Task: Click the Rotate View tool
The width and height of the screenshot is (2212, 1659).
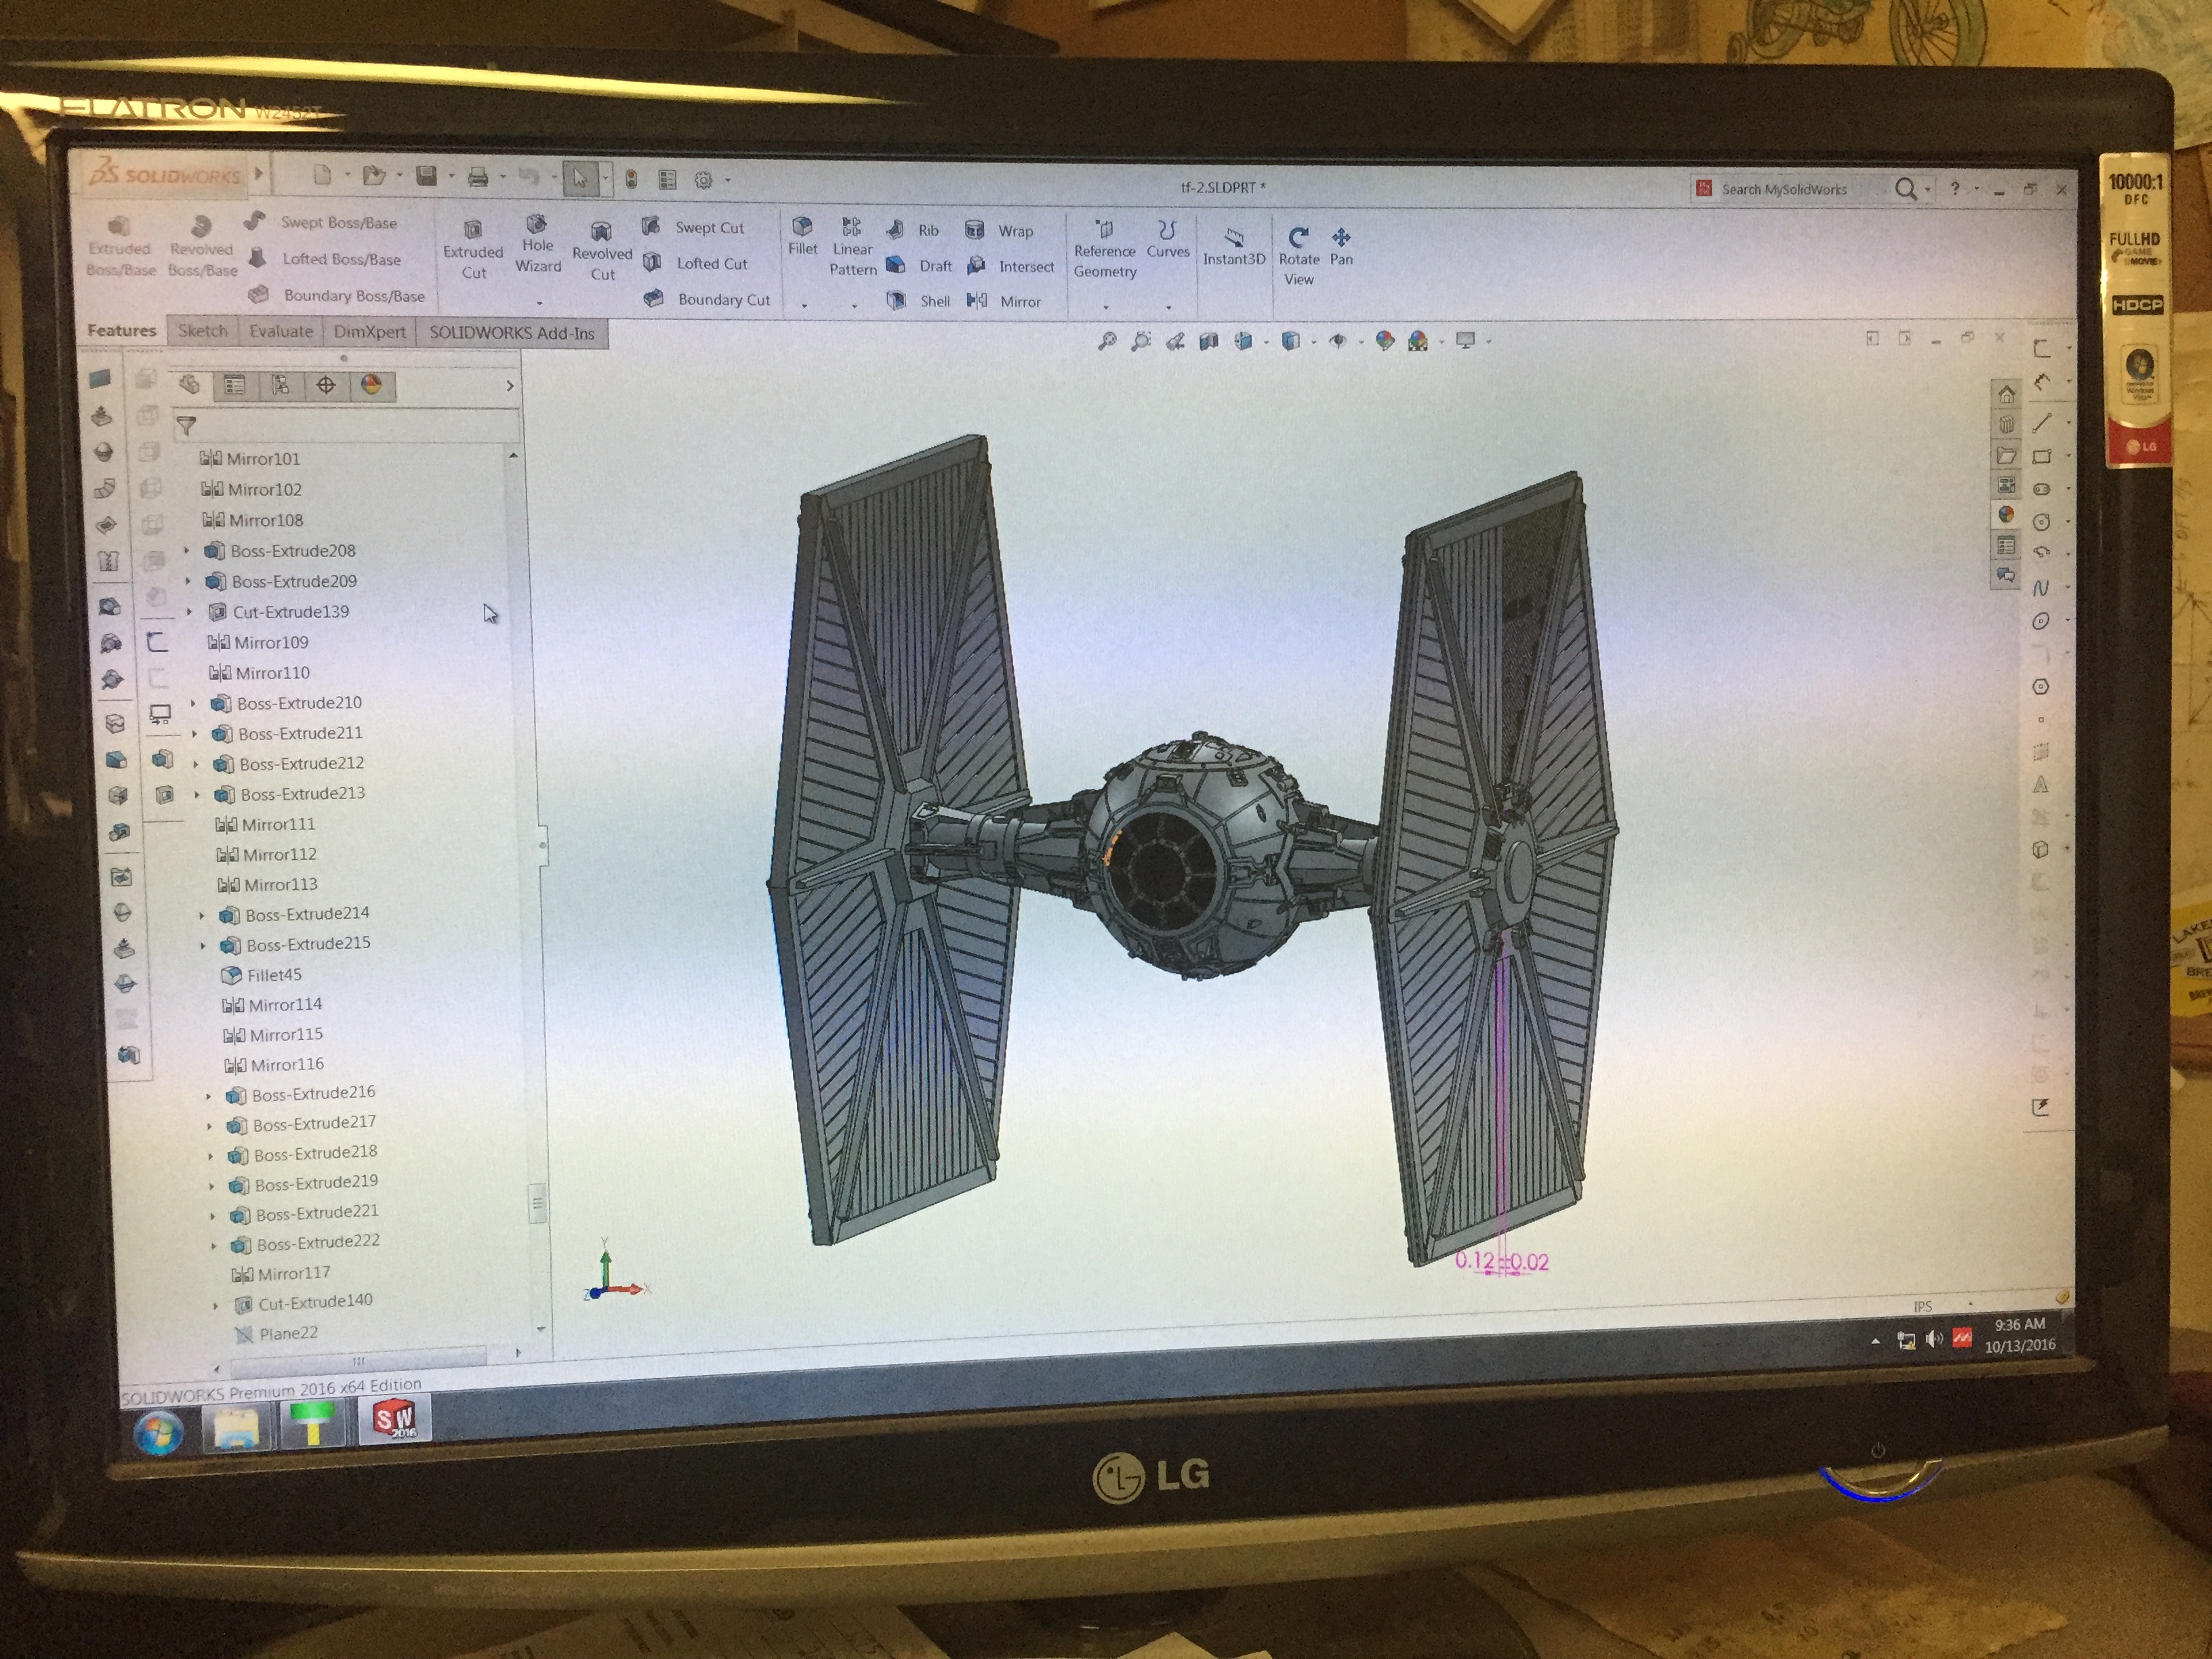Action: pyautogui.click(x=1298, y=255)
